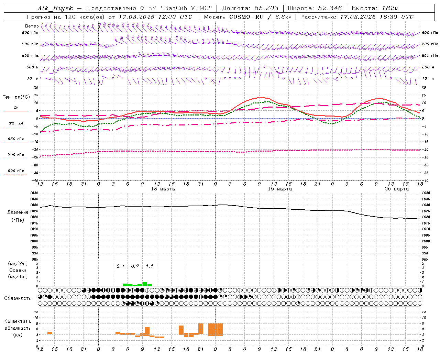Click the 'Предоставлено ФГБУ "ЗапСиб УГМС"' provider text
Image resolution: width=440 pixels, height=352 pixels.
150,8
